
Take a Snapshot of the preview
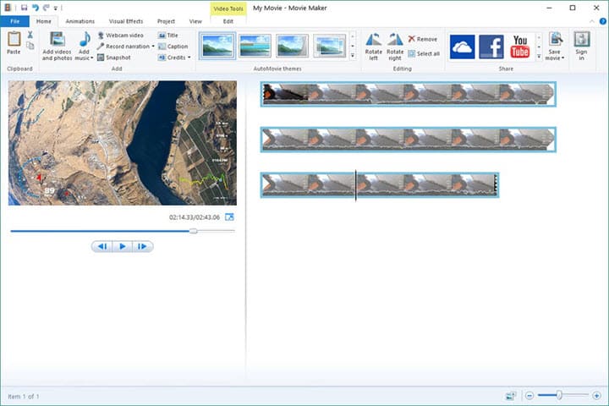click(x=113, y=58)
